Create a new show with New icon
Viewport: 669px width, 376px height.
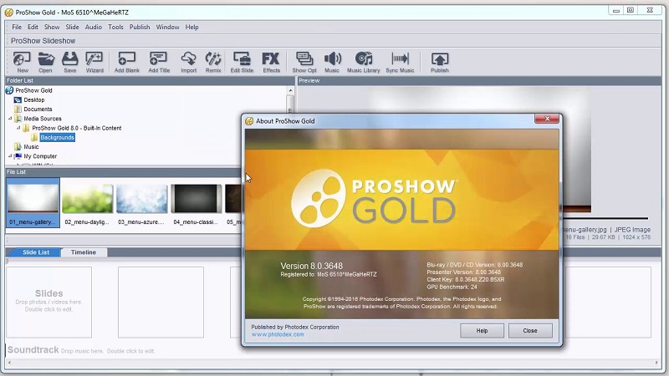pyautogui.click(x=23, y=62)
